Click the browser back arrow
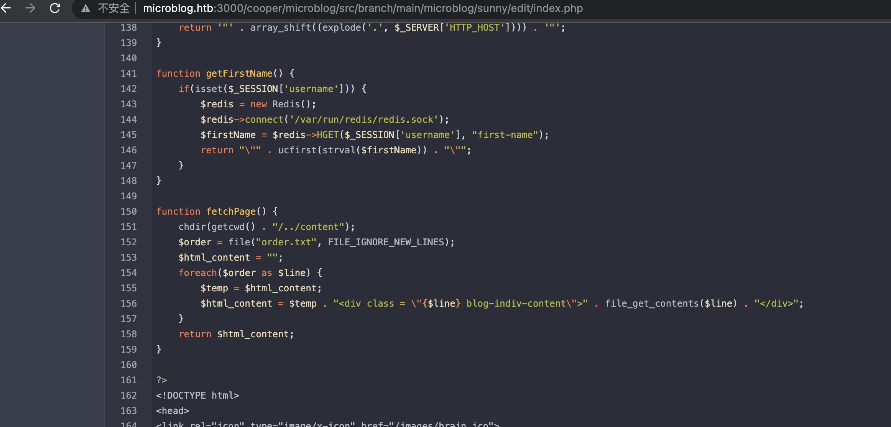The height and width of the screenshot is (427, 891). coord(6,8)
